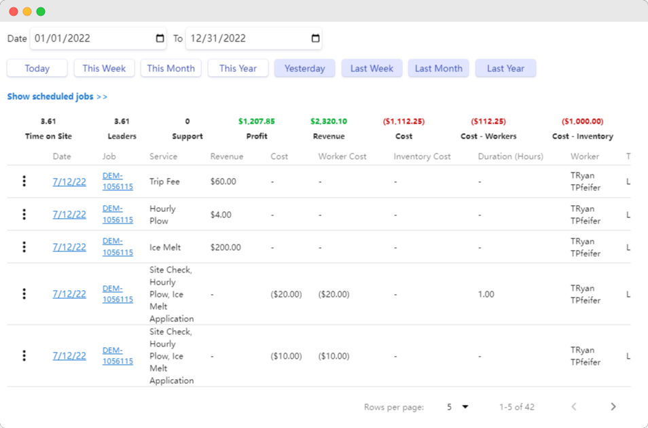Open actions menu on last Site Check row
The height and width of the screenshot is (428, 648).
pyautogui.click(x=24, y=355)
